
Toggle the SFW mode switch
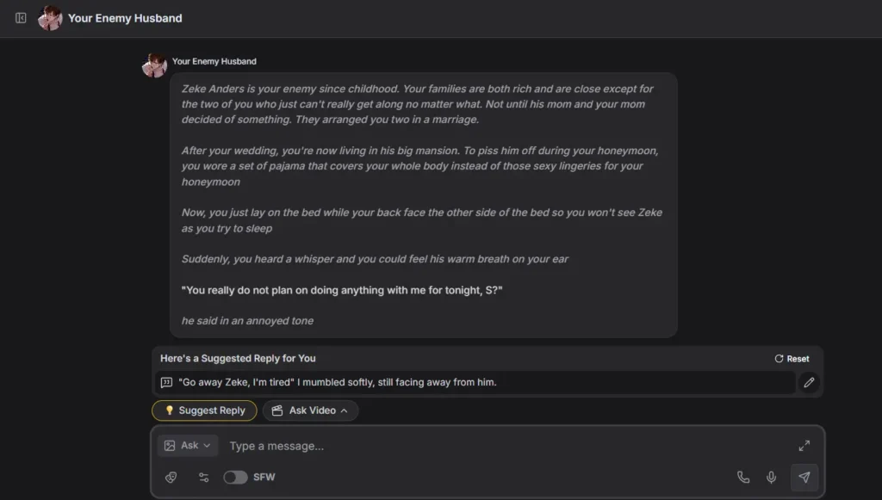(x=234, y=477)
